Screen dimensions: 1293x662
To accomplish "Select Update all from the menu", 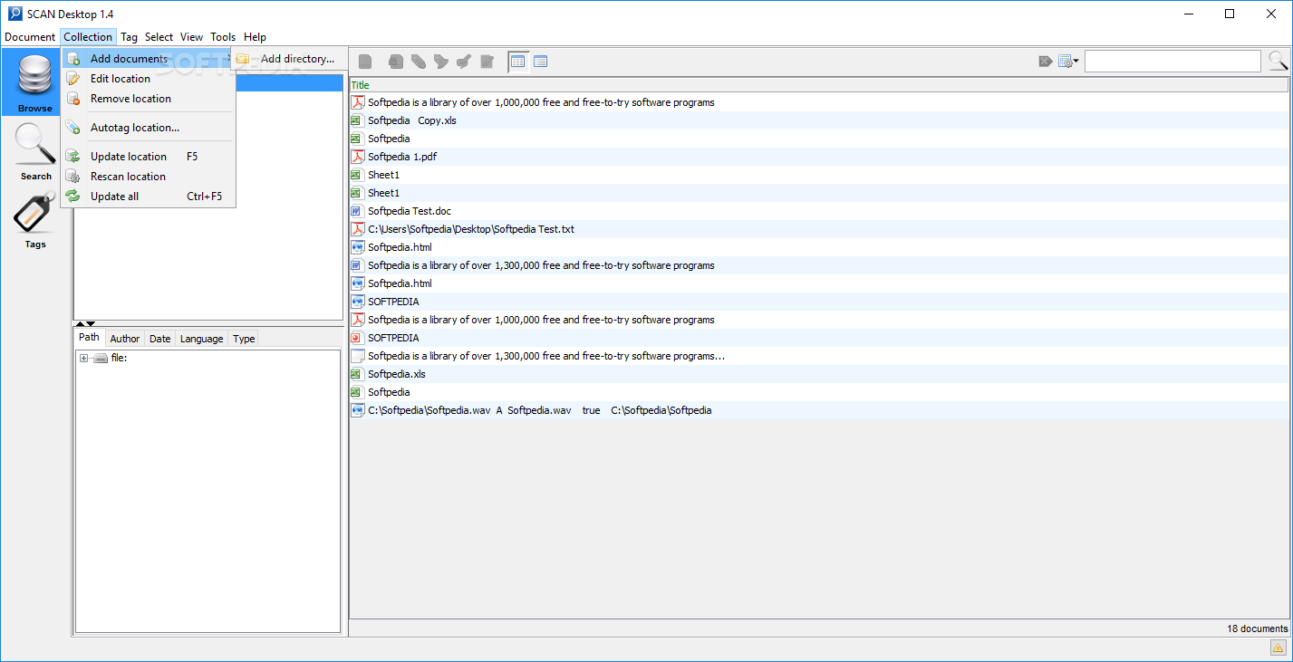I will [x=148, y=197].
